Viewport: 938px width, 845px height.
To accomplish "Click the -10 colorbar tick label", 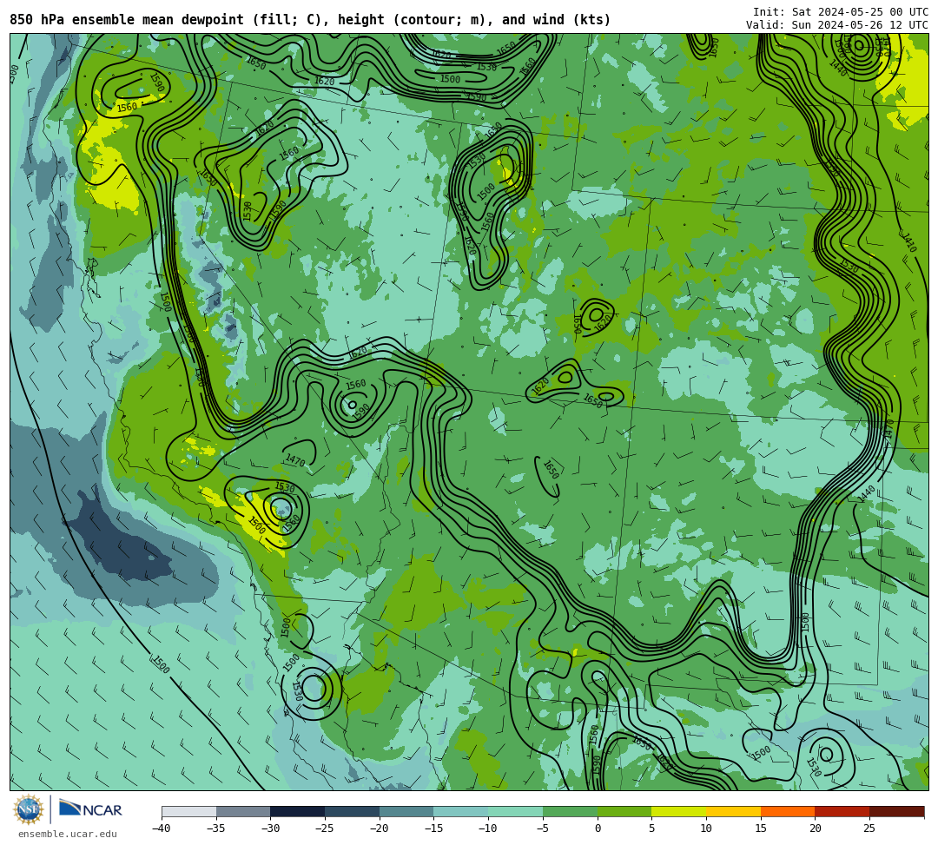I will tap(487, 828).
